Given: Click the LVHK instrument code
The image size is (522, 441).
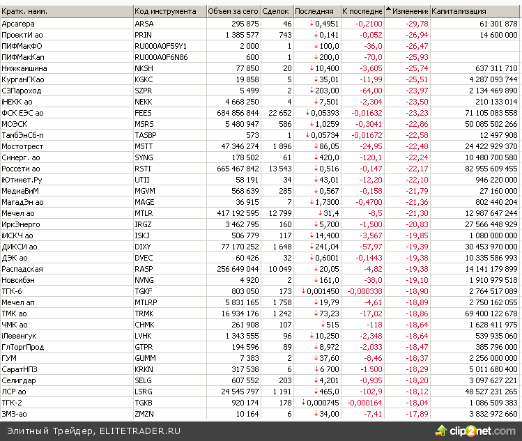Looking at the screenshot, I should click(143, 336).
